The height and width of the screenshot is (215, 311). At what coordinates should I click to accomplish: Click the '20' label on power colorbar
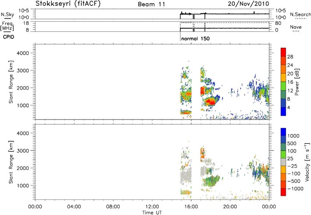(x=290, y=74)
